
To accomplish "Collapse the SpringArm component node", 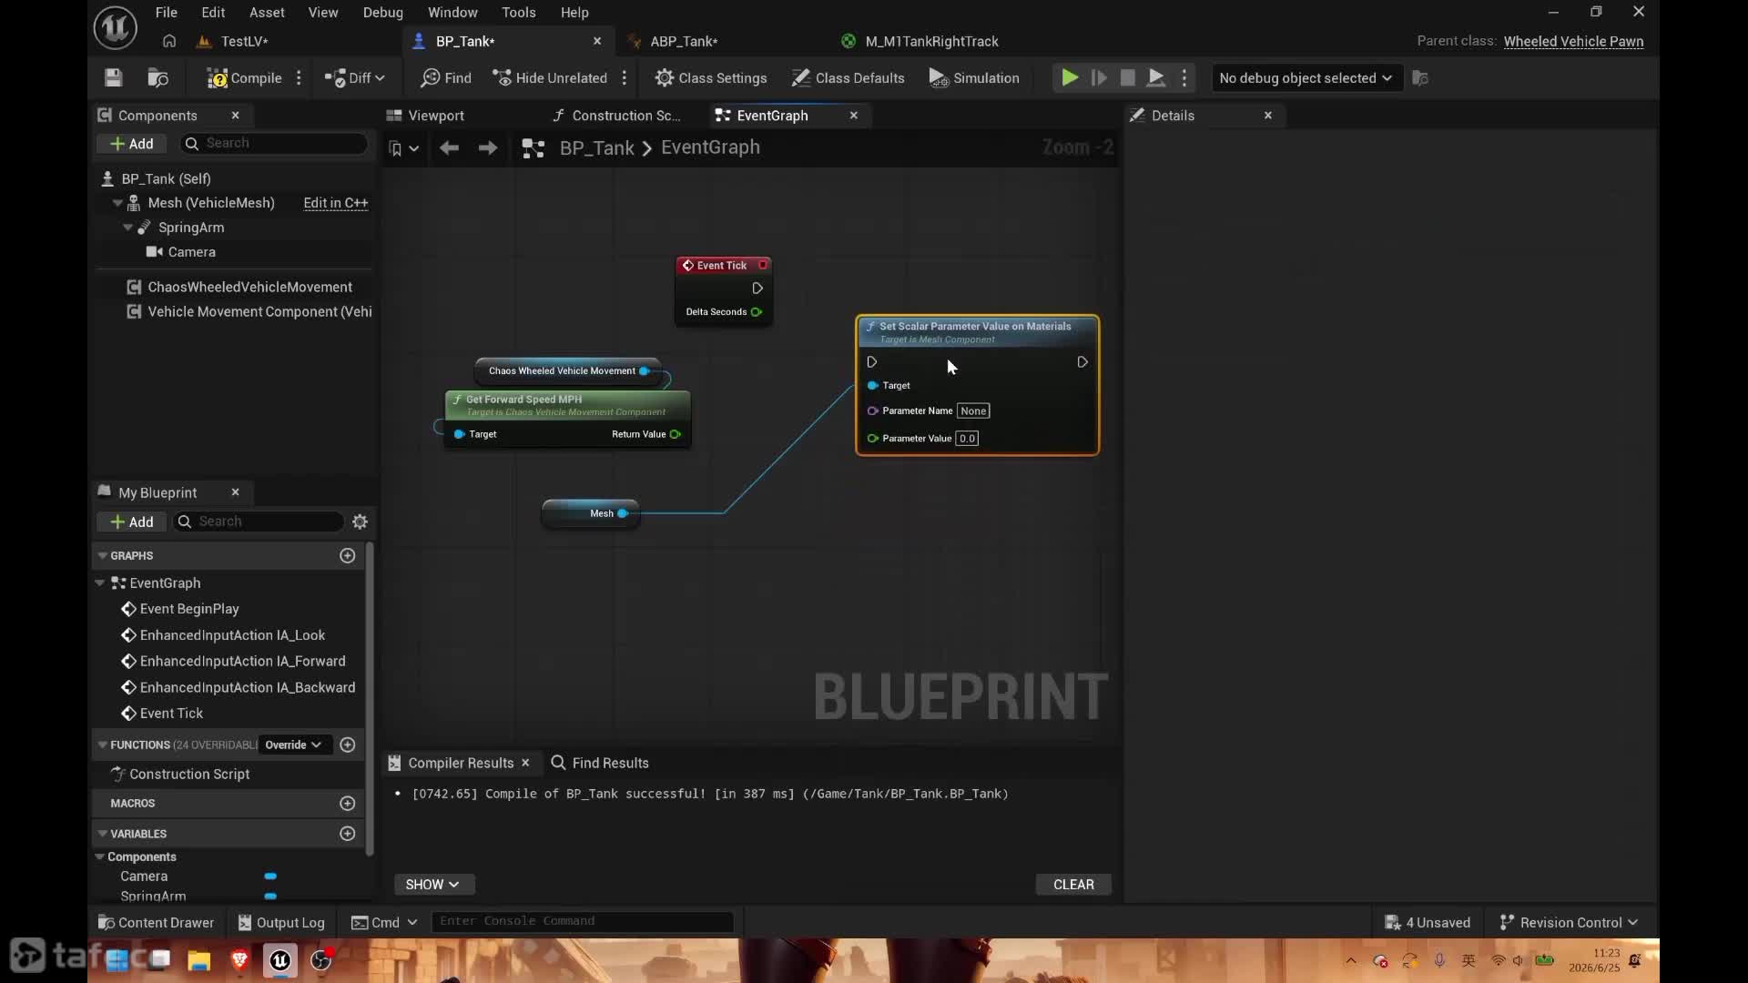I will pyautogui.click(x=128, y=228).
